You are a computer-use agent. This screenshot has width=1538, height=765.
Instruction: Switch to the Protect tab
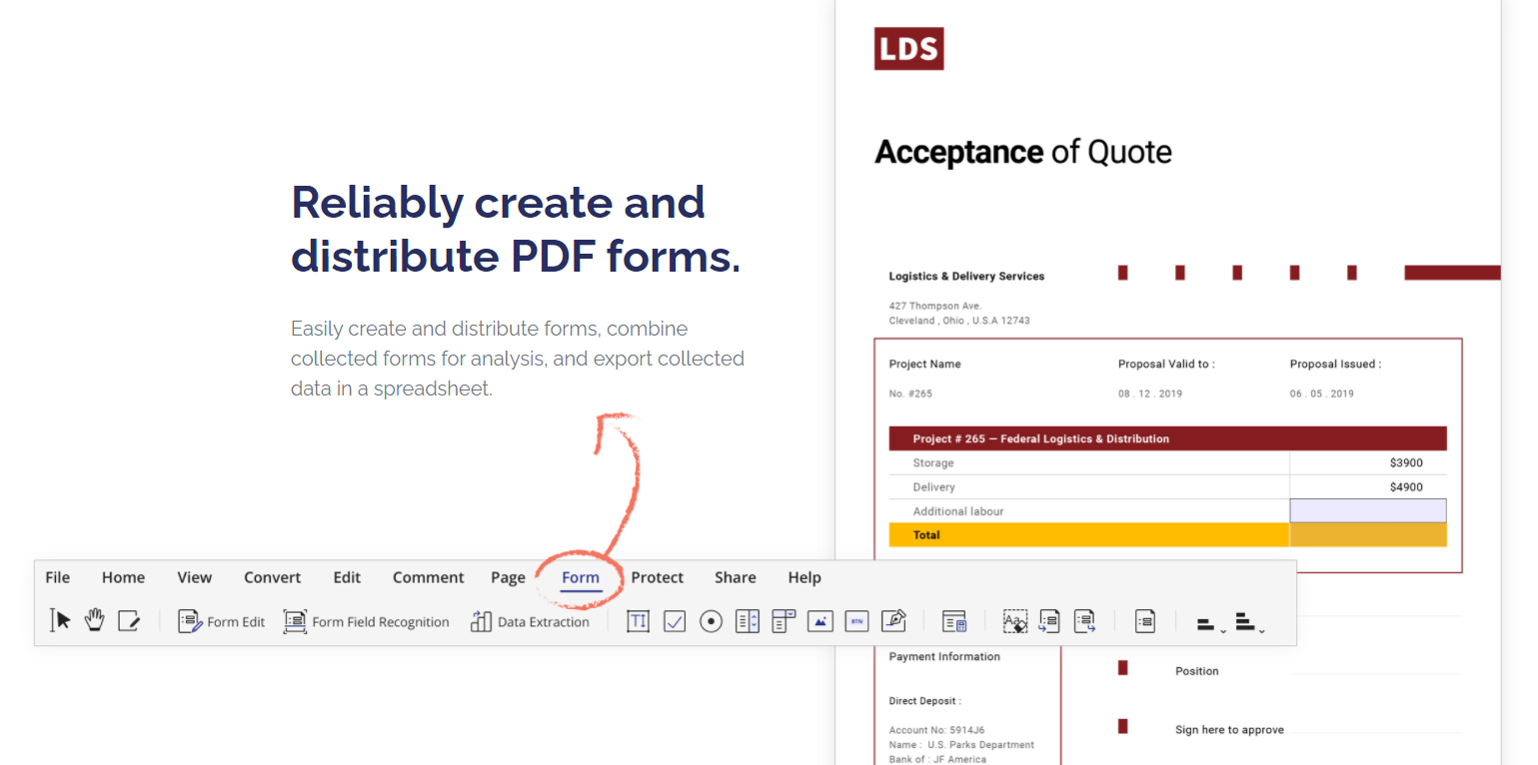(657, 577)
